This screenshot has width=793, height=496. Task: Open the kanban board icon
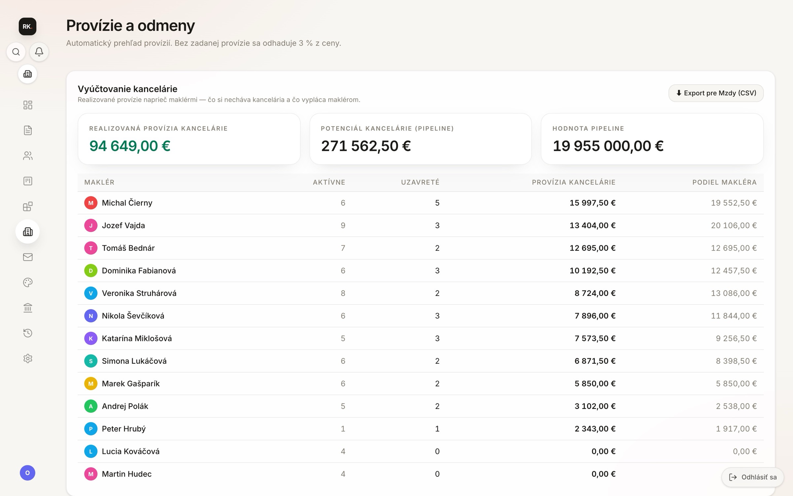[x=28, y=181]
